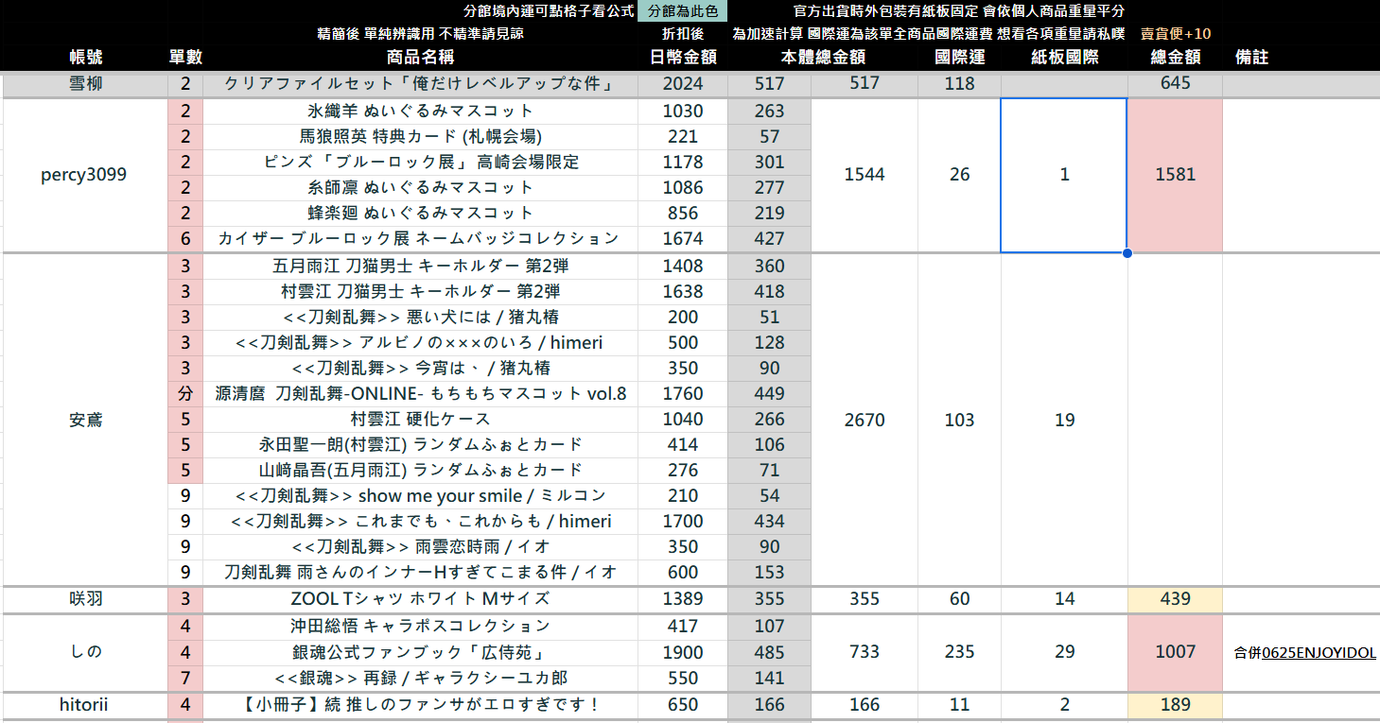
Task: Click the body total 1544 for percy3099
Action: tap(865, 175)
